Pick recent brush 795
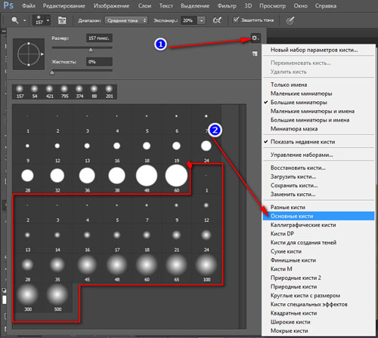The height and width of the screenshot is (338, 378). (x=64, y=92)
